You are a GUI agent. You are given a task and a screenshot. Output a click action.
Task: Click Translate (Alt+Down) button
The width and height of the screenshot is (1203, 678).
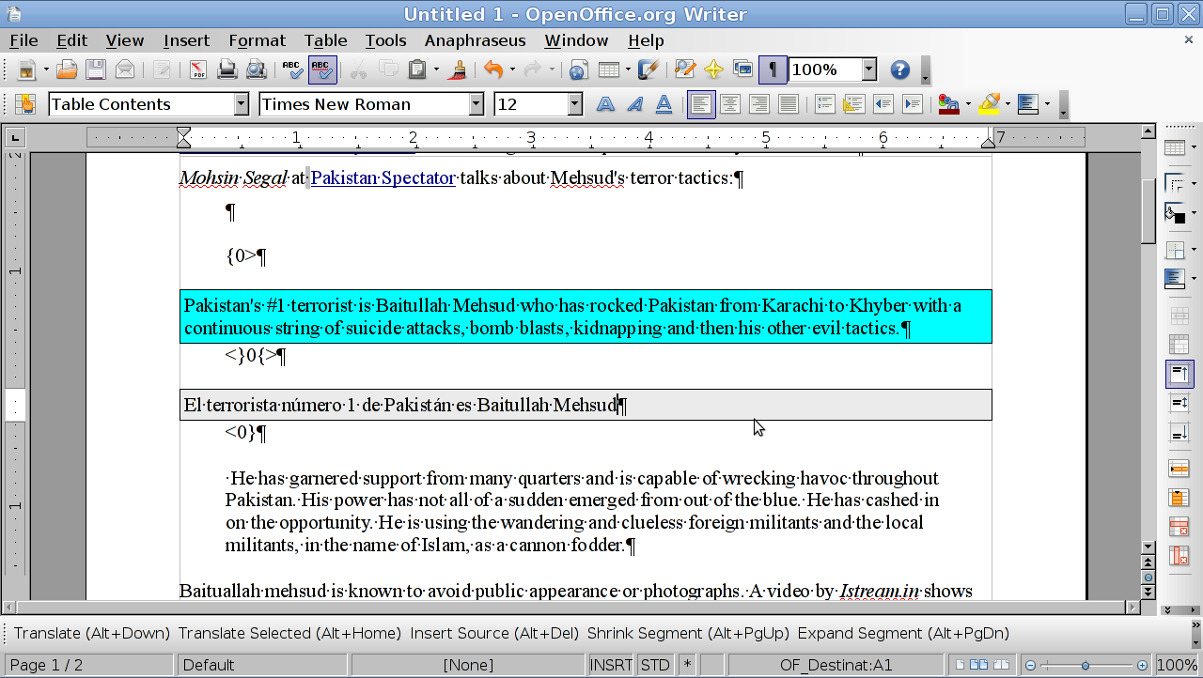point(92,633)
